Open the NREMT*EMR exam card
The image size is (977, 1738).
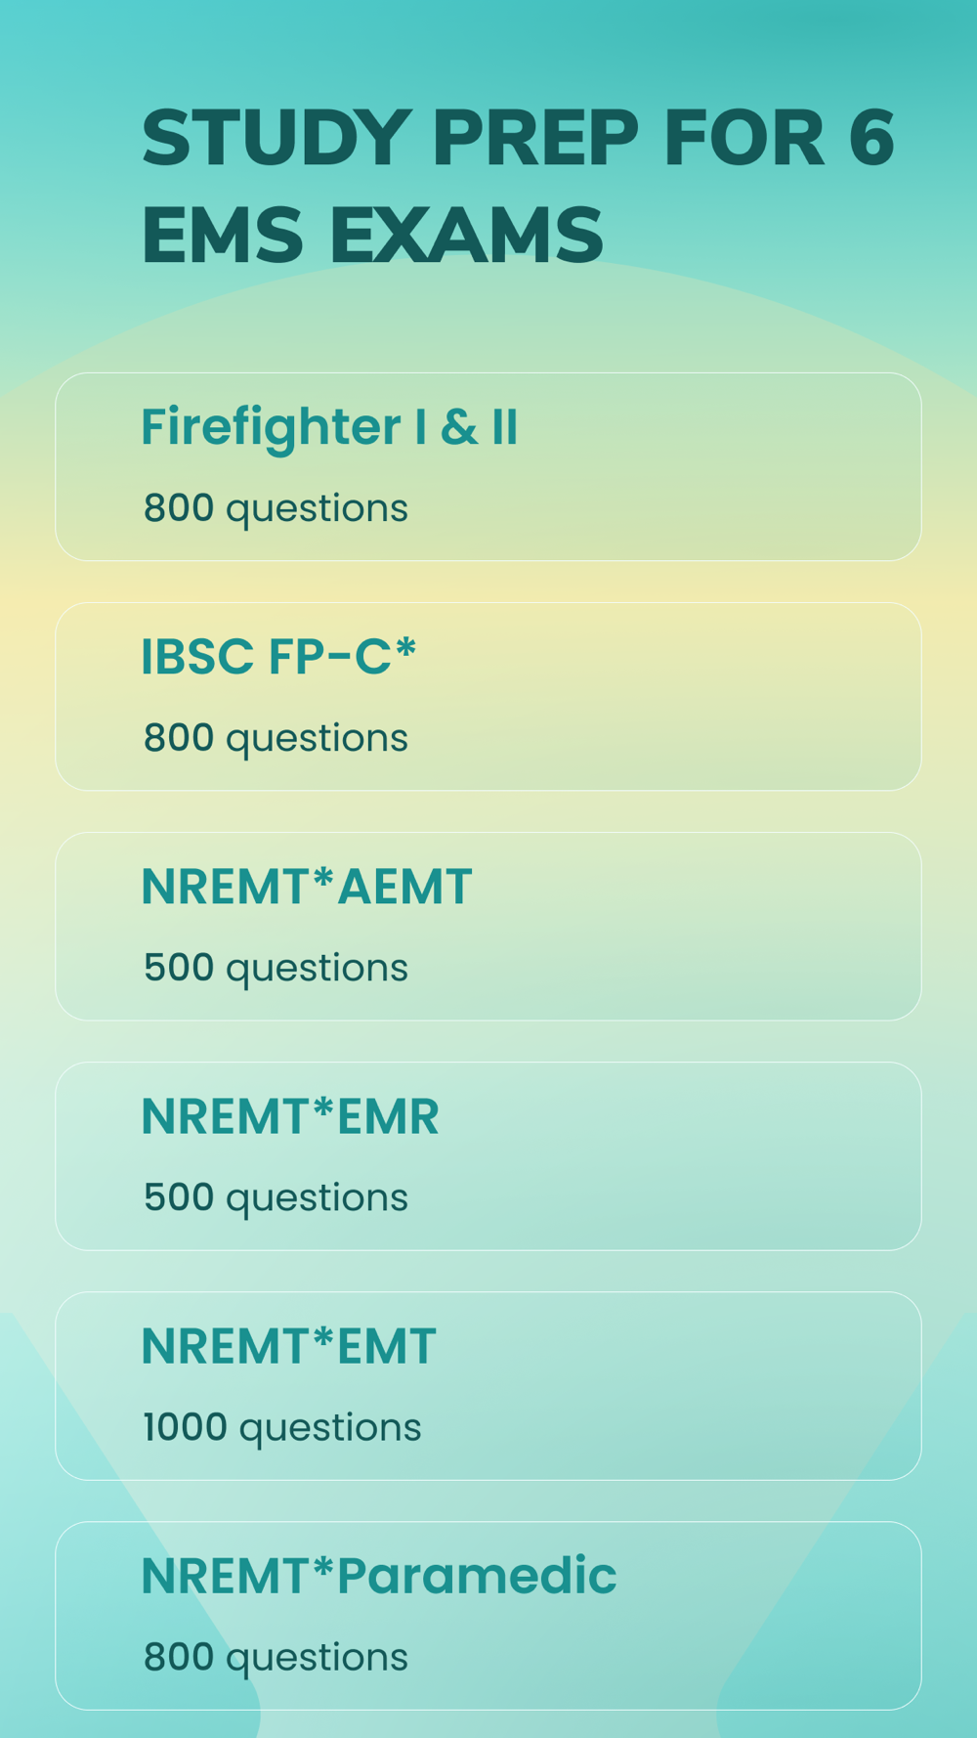coord(488,1155)
